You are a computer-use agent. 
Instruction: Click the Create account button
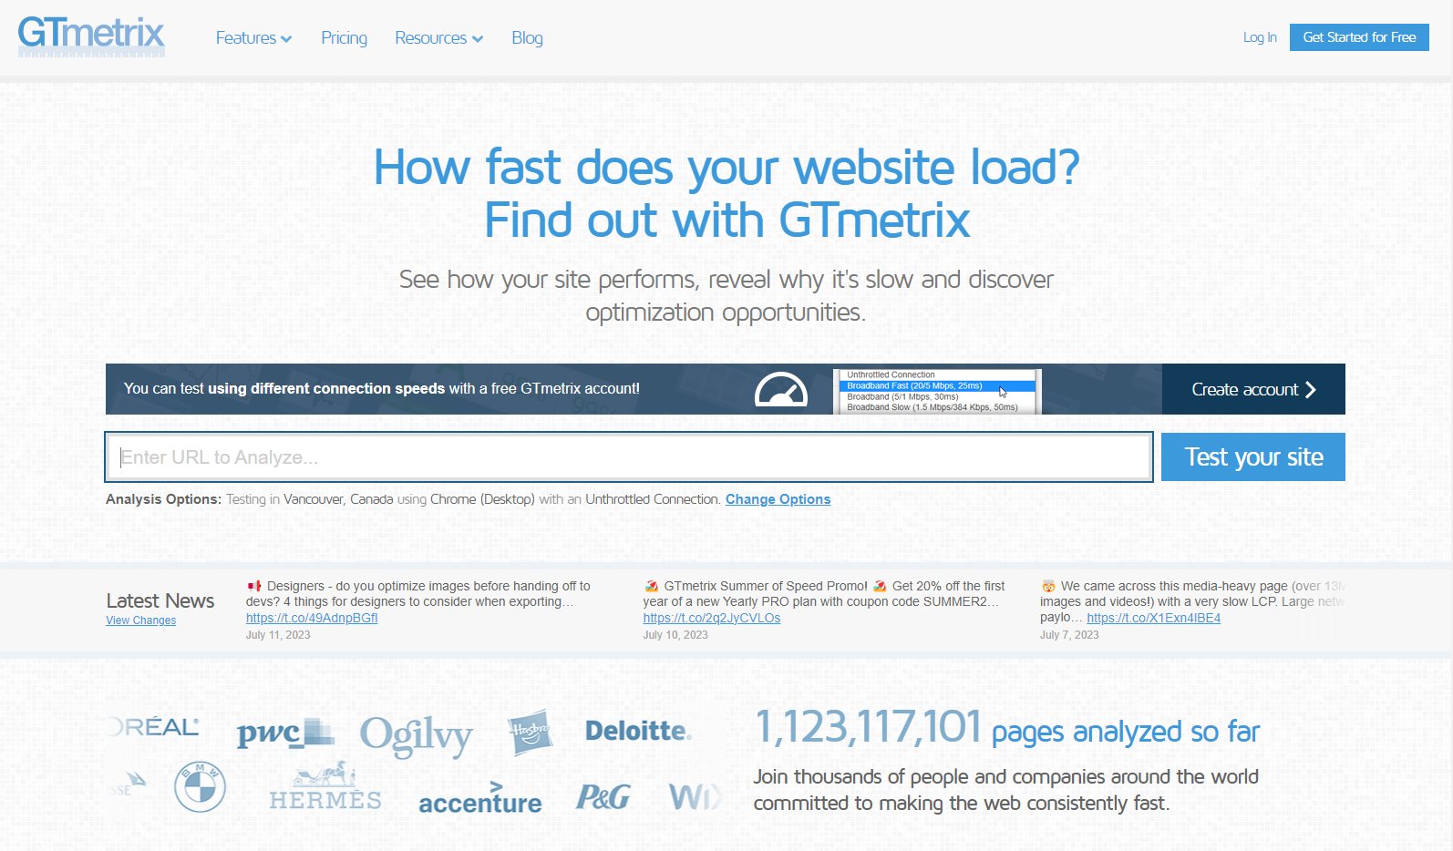tap(1253, 389)
